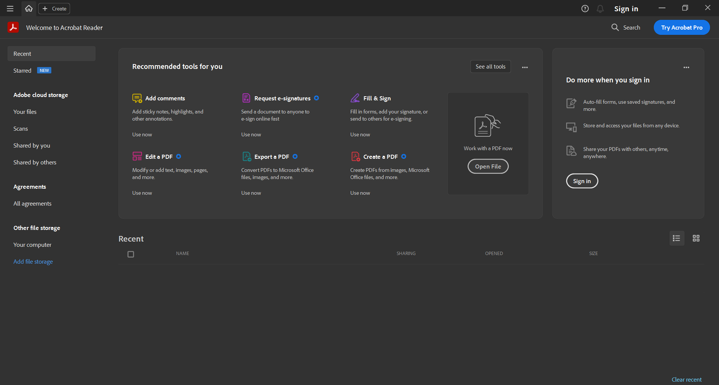
Task: Open the Fill & Sign tool
Action: (x=377, y=98)
